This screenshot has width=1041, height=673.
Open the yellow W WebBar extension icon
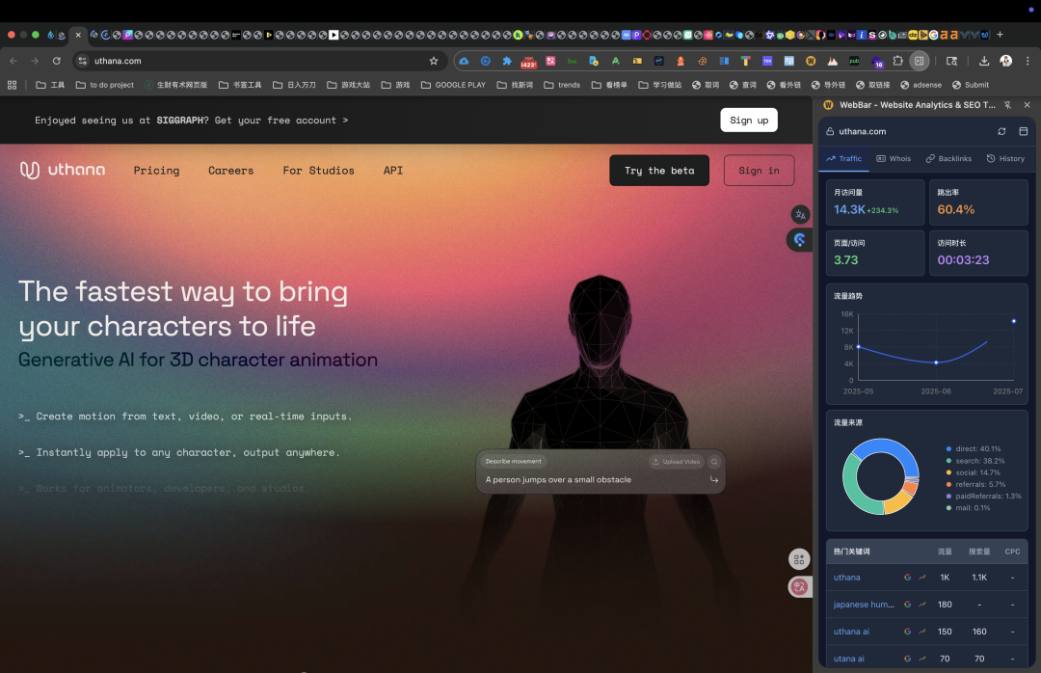coord(811,61)
